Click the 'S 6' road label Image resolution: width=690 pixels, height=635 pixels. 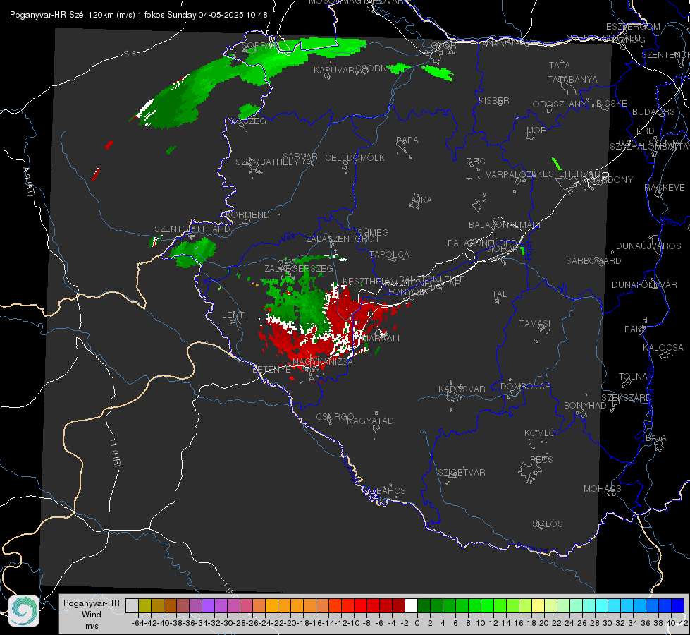[130, 54]
